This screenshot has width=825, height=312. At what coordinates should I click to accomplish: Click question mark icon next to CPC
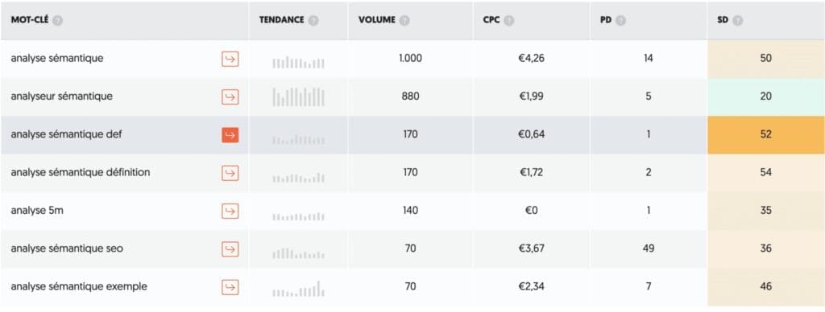(509, 21)
